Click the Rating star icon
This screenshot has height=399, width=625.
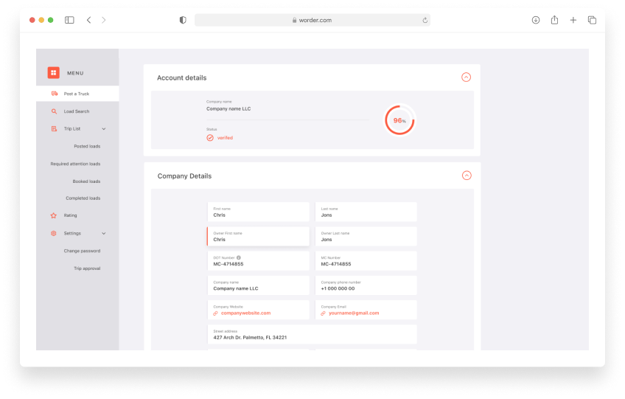[x=53, y=215]
